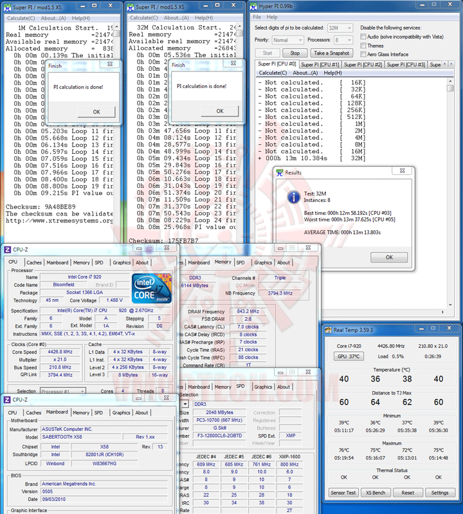The image size is (463, 514).
Task: Toggle the Aero Glass Interface checkbox
Action: click(363, 54)
